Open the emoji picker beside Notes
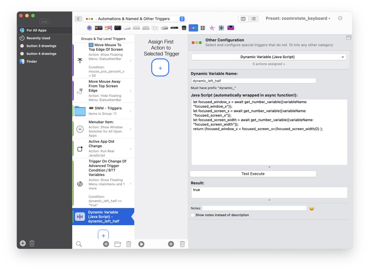 point(311,208)
